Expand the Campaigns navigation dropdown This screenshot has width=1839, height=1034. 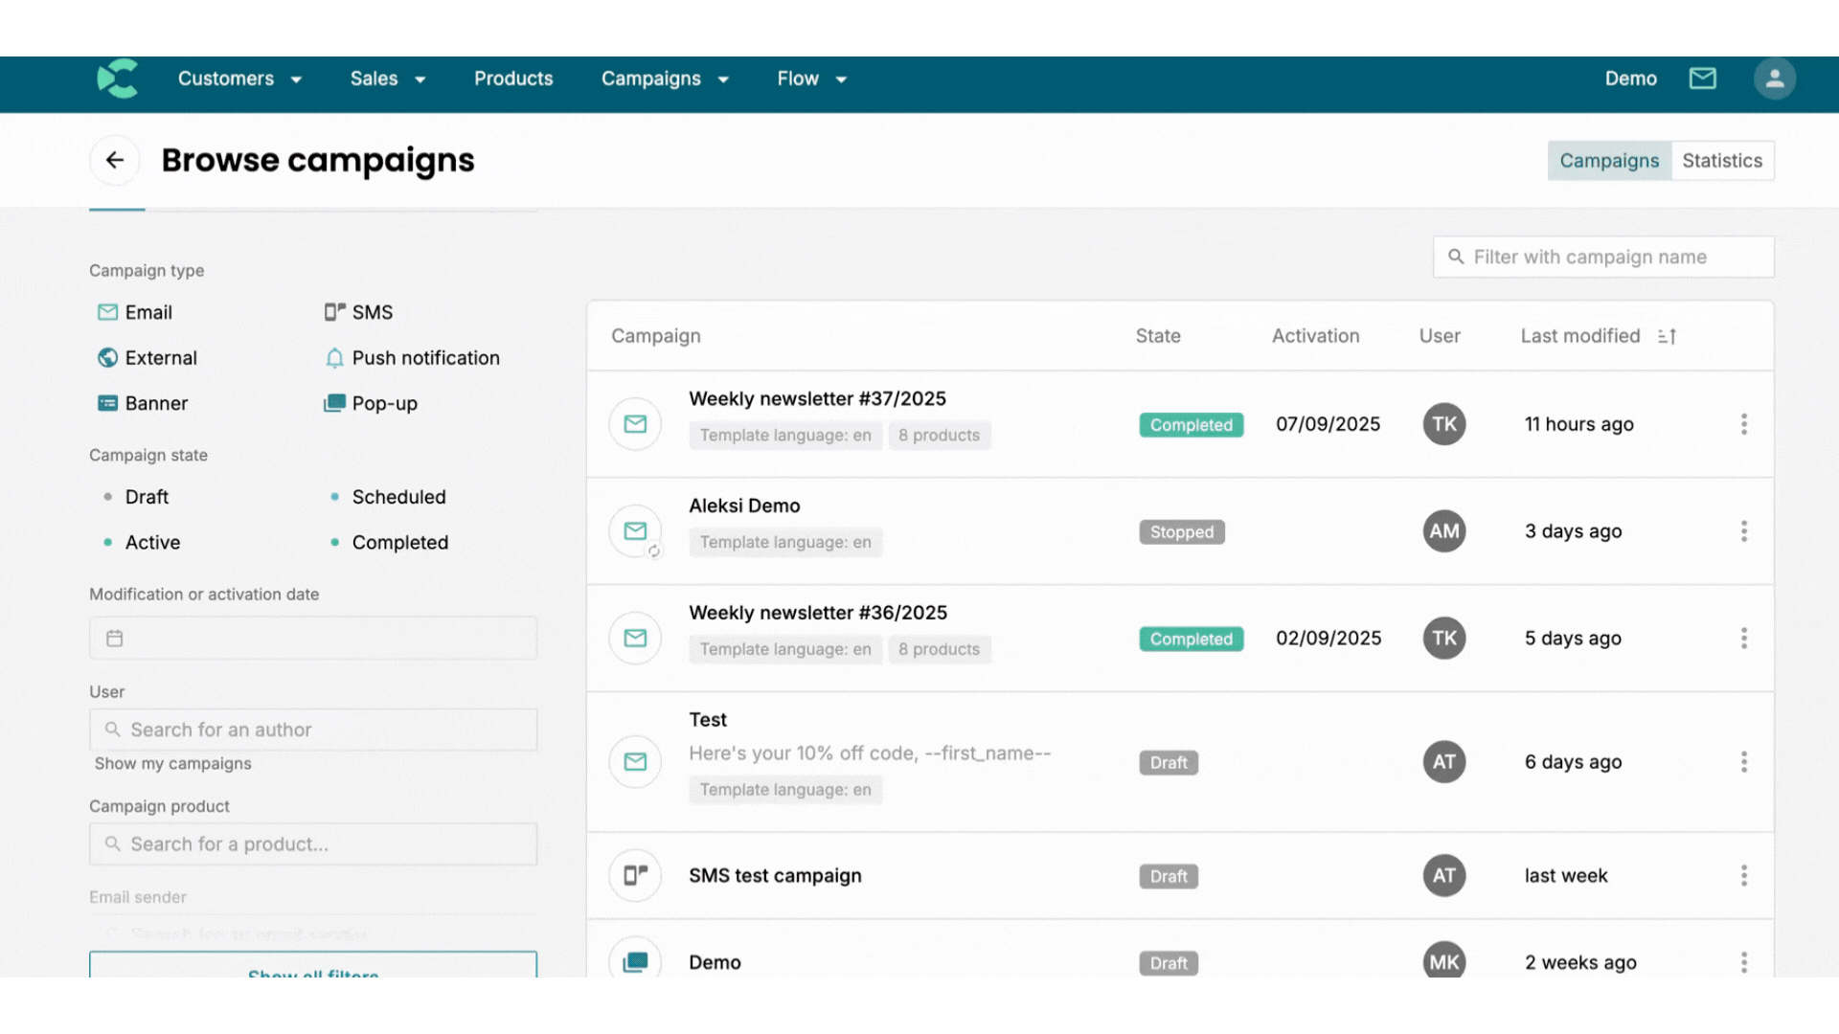pos(665,79)
